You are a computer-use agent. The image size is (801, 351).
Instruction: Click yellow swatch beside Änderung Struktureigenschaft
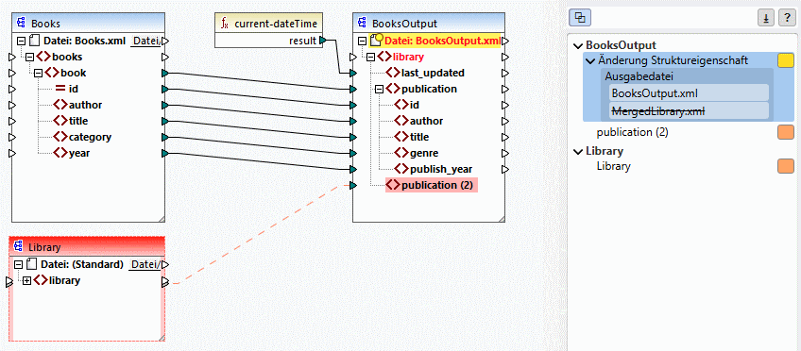point(786,60)
